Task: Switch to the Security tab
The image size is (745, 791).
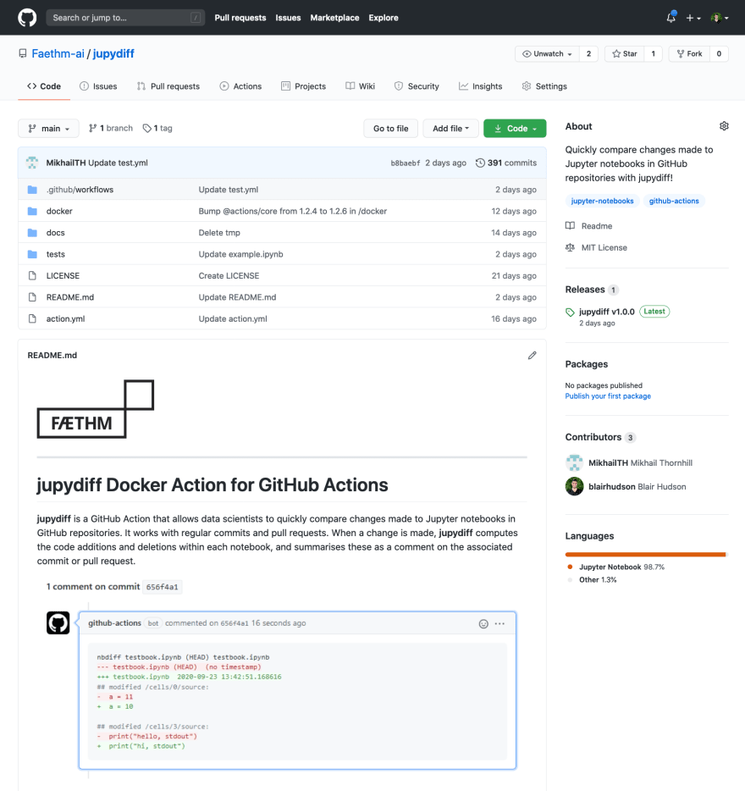Action: click(417, 86)
